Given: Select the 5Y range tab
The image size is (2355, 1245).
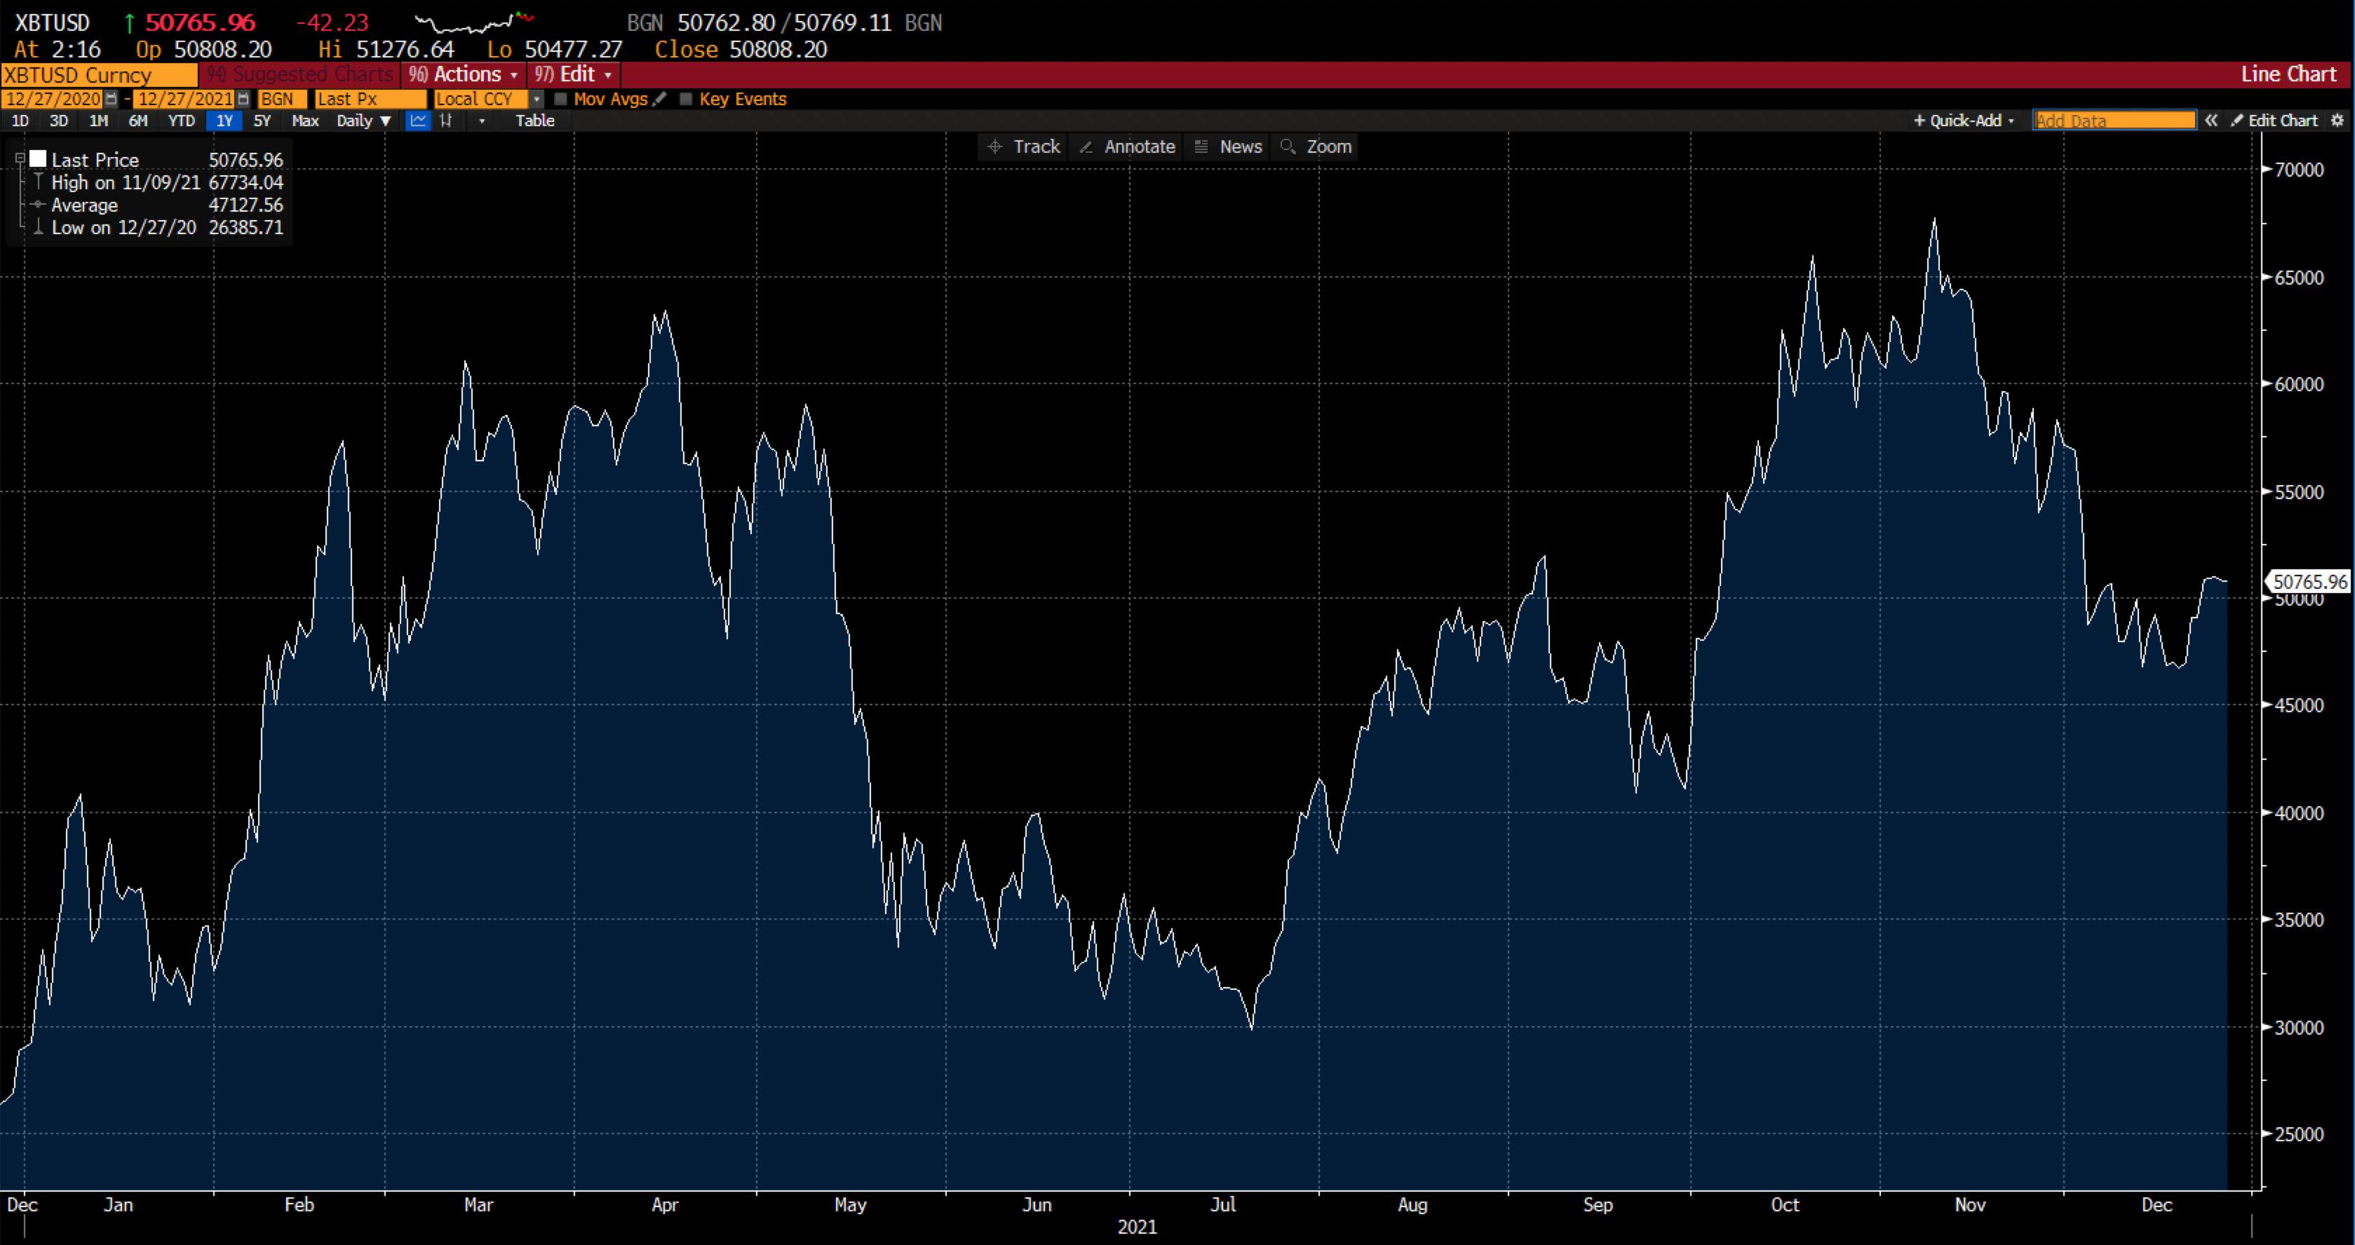Looking at the screenshot, I should pos(261,121).
